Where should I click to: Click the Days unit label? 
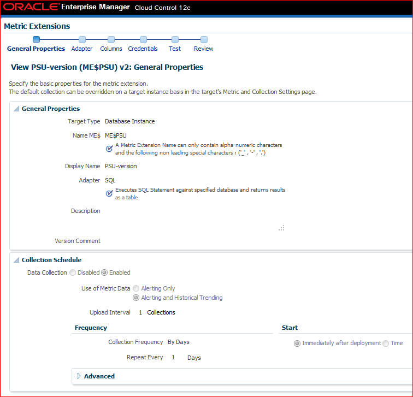194,358
